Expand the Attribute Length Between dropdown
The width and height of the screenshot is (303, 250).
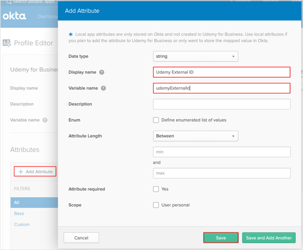coord(195,136)
